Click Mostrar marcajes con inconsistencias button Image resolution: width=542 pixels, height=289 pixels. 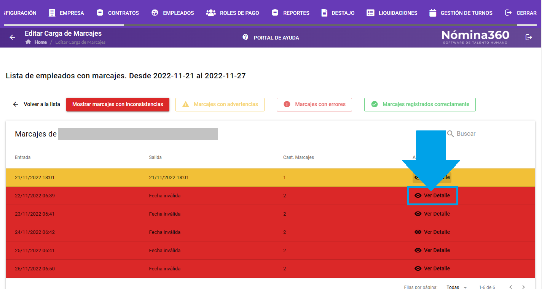[118, 104]
